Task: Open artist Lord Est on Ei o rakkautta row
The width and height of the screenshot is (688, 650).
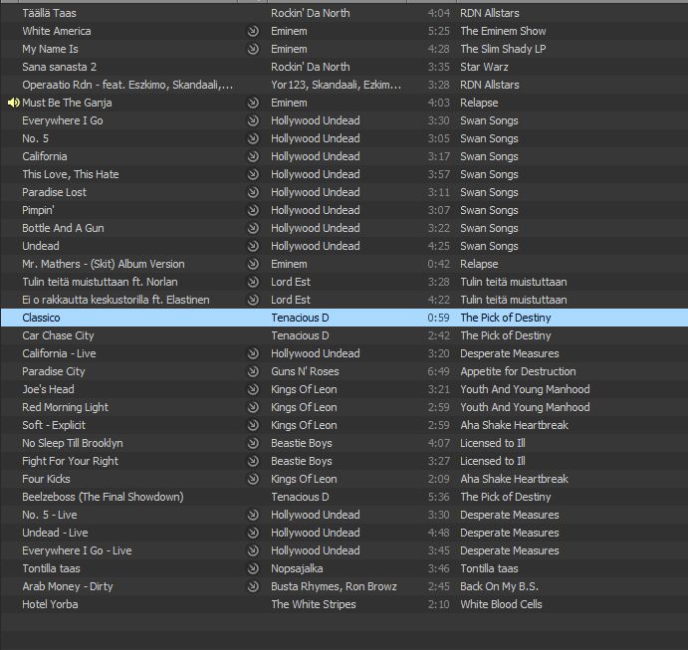Action: coord(291,300)
